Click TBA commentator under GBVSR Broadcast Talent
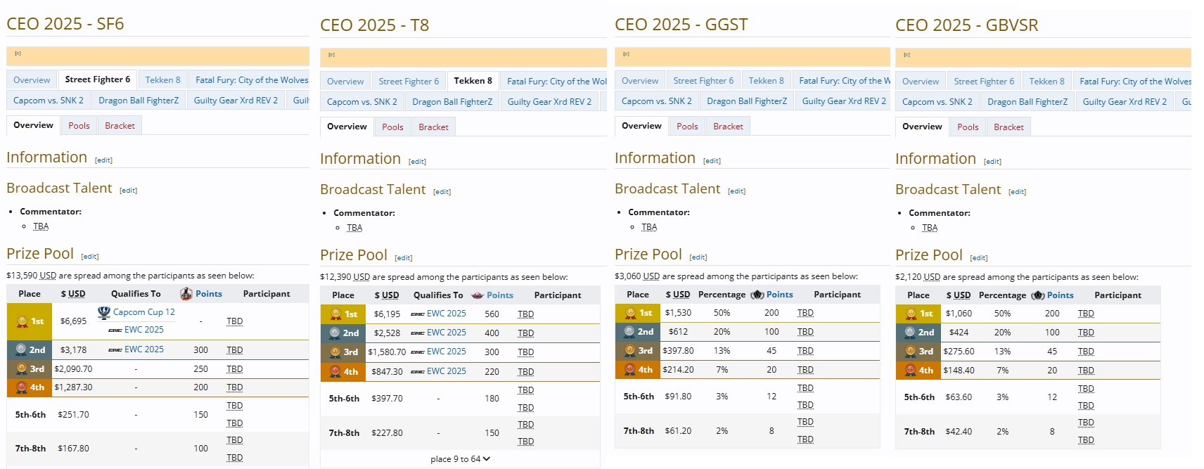This screenshot has width=1204, height=469. coord(930,228)
